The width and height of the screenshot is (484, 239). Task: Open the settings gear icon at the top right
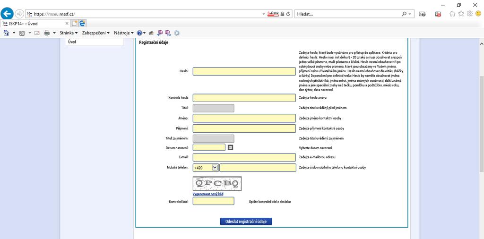469,14
